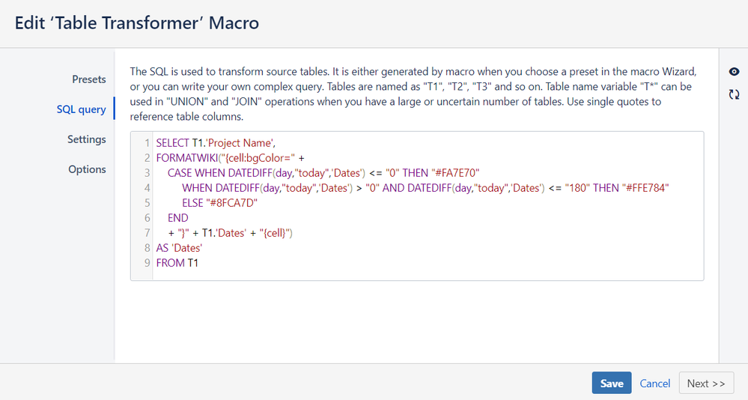Open the Settings tab

point(86,139)
